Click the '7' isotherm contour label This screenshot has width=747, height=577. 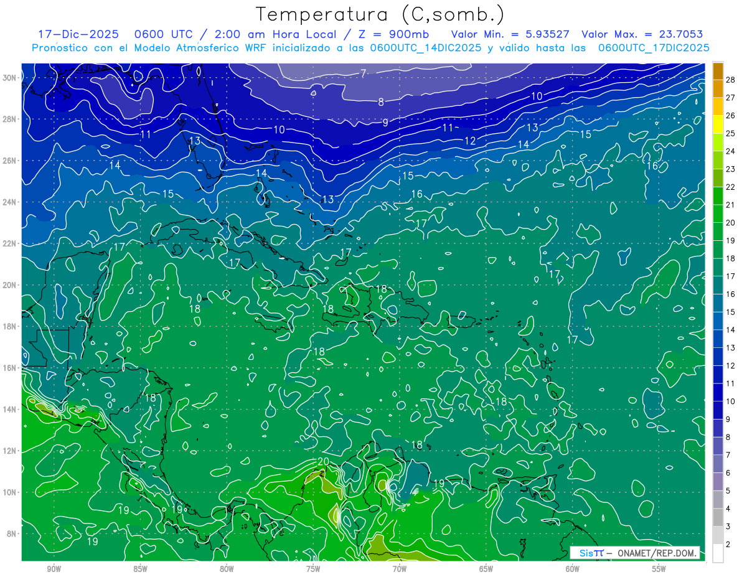click(x=363, y=73)
